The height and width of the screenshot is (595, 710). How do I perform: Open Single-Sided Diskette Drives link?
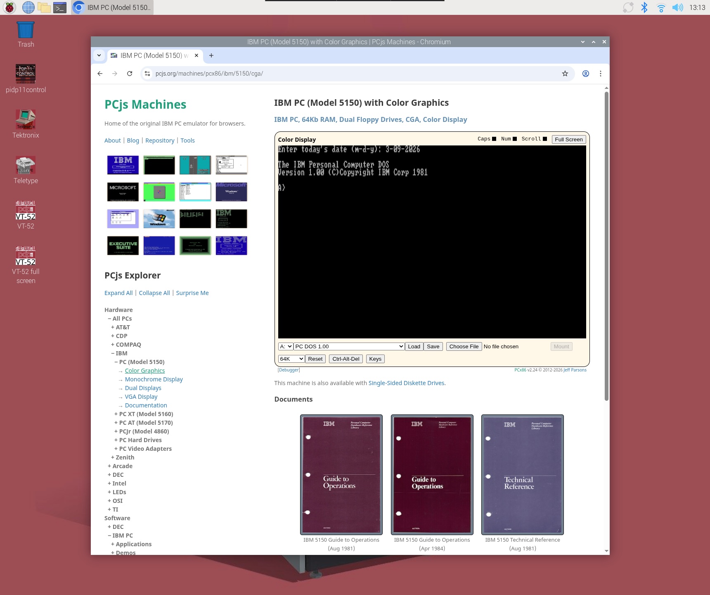pos(406,383)
